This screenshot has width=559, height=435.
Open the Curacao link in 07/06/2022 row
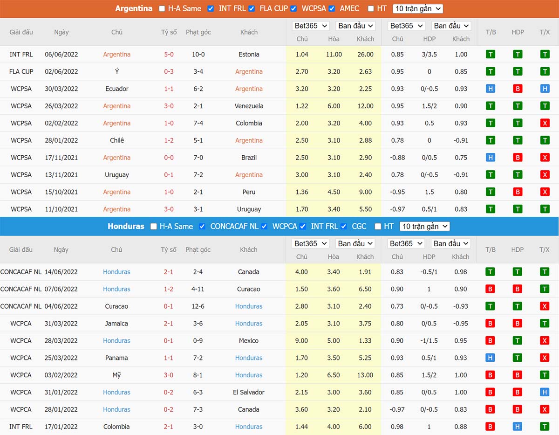tap(249, 289)
